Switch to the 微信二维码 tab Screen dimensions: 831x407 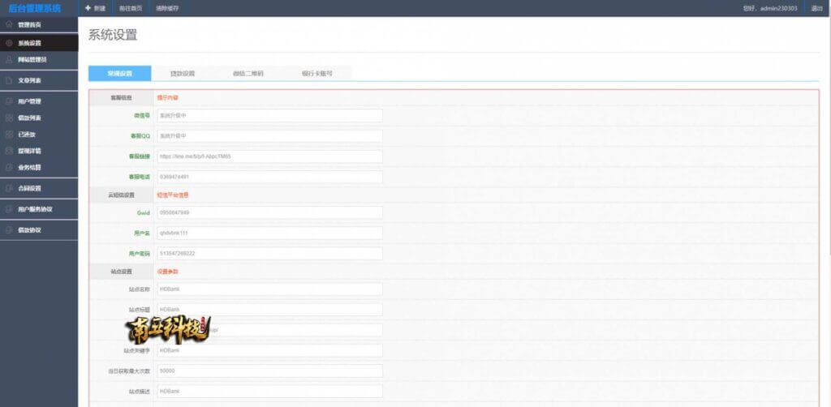(x=248, y=73)
